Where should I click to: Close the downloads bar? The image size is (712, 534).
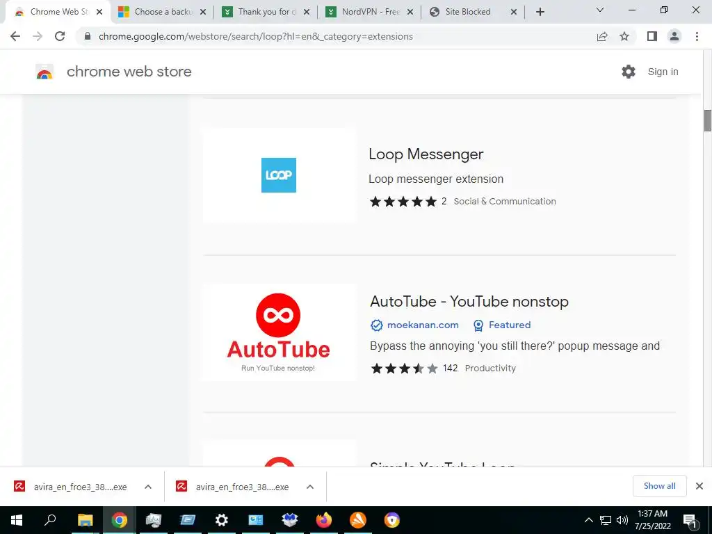coord(699,486)
